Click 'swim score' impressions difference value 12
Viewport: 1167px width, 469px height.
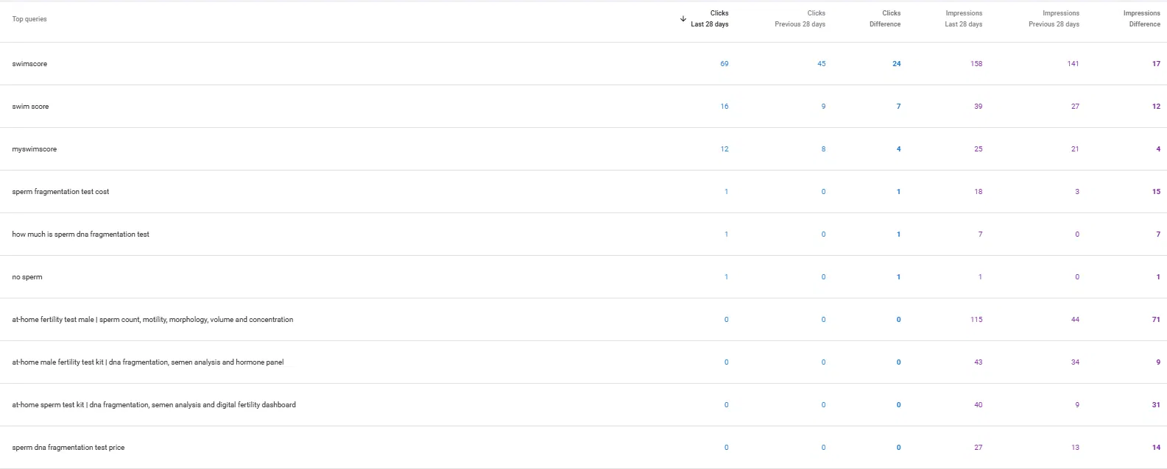[x=1156, y=107]
